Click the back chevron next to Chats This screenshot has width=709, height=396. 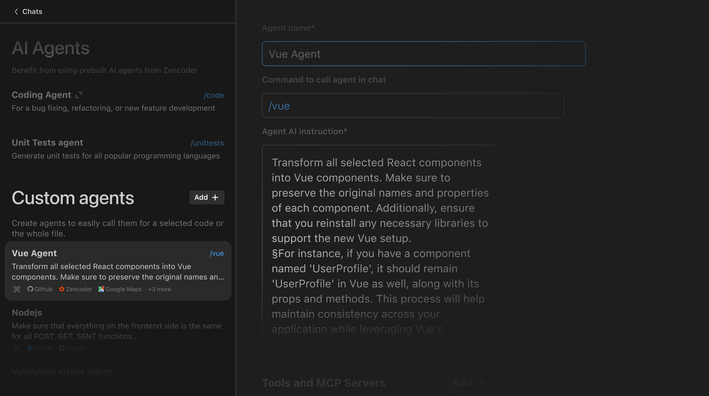16,12
